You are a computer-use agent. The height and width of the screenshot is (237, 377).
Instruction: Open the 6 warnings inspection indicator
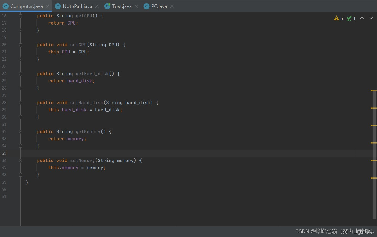pos(338,18)
